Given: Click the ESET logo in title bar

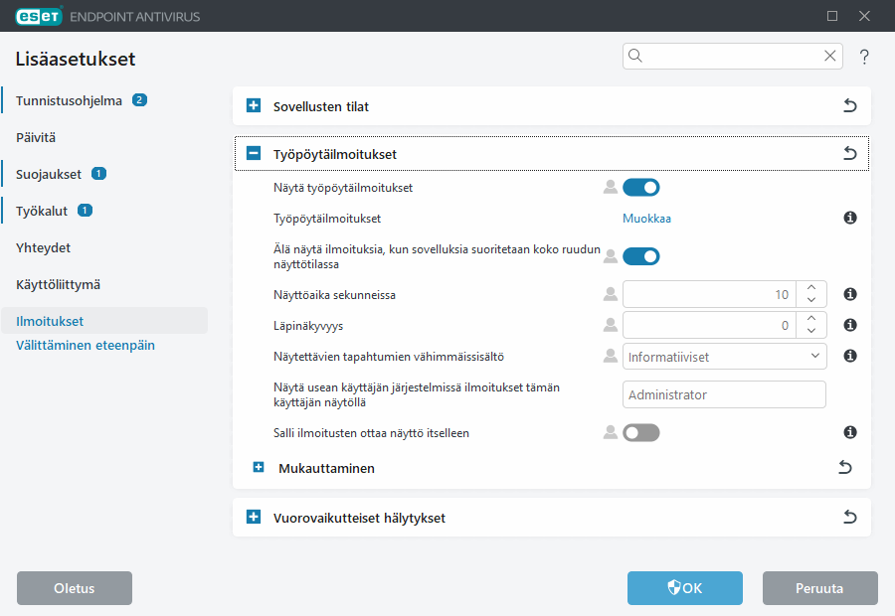Looking at the screenshot, I should (39, 16).
